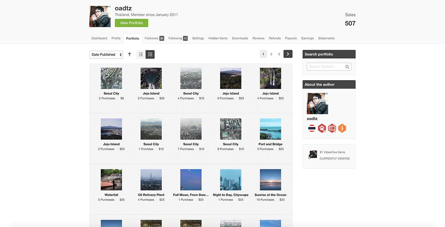The width and height of the screenshot is (445, 227).
Task: Open the Following tab
Action: point(178,38)
